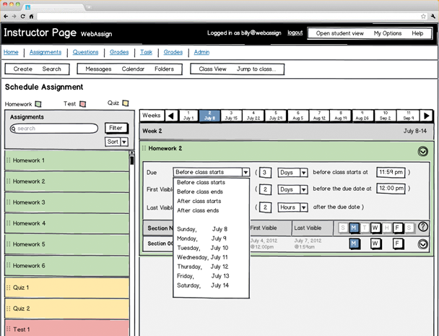Click the help question mark icon
The height and width of the screenshot is (336, 439).
[423, 227]
